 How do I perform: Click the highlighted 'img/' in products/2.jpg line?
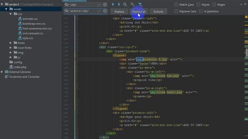[x=139, y=59]
